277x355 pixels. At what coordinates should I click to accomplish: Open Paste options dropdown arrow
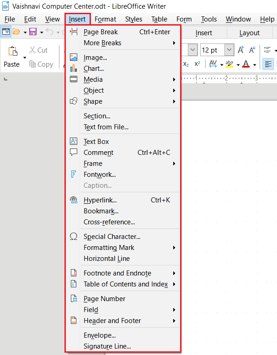click(25, 58)
